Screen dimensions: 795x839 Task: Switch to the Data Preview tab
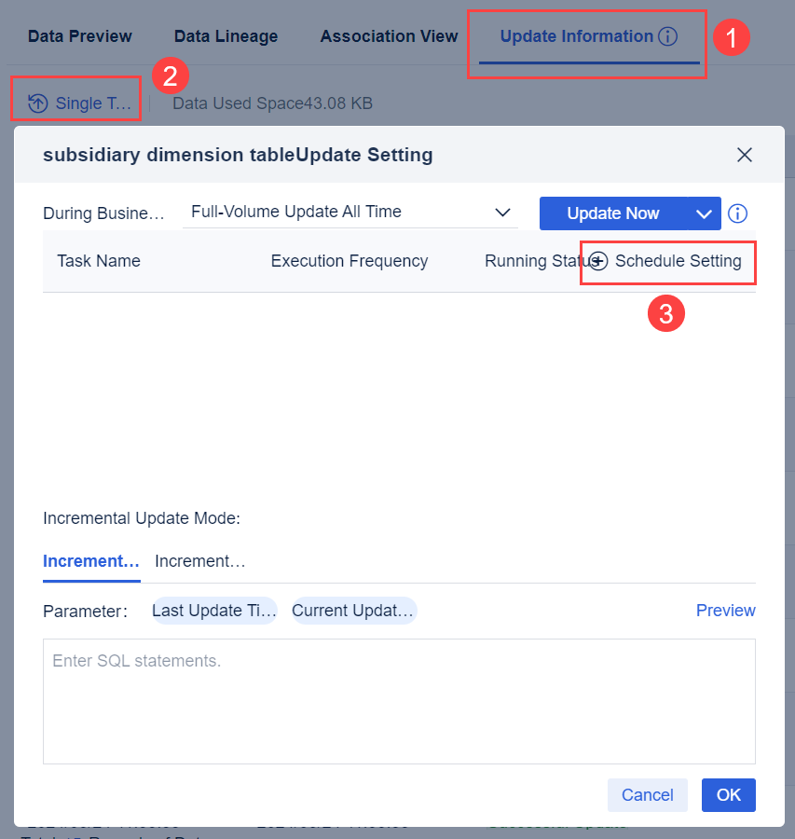click(x=80, y=37)
